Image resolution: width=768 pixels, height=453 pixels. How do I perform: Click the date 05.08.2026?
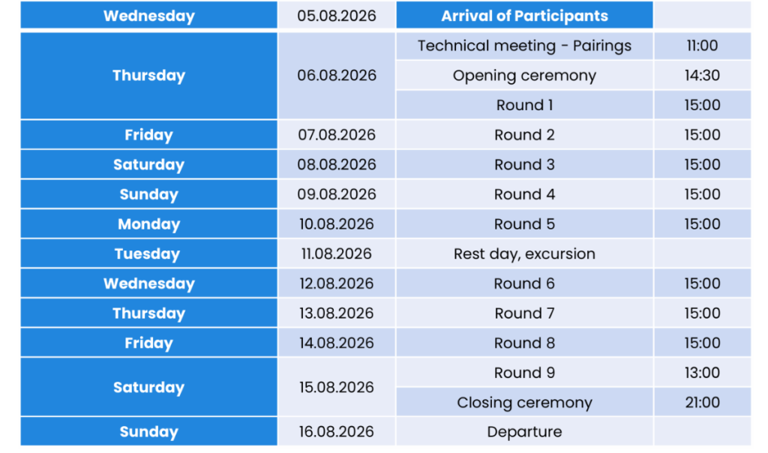pyautogui.click(x=337, y=16)
